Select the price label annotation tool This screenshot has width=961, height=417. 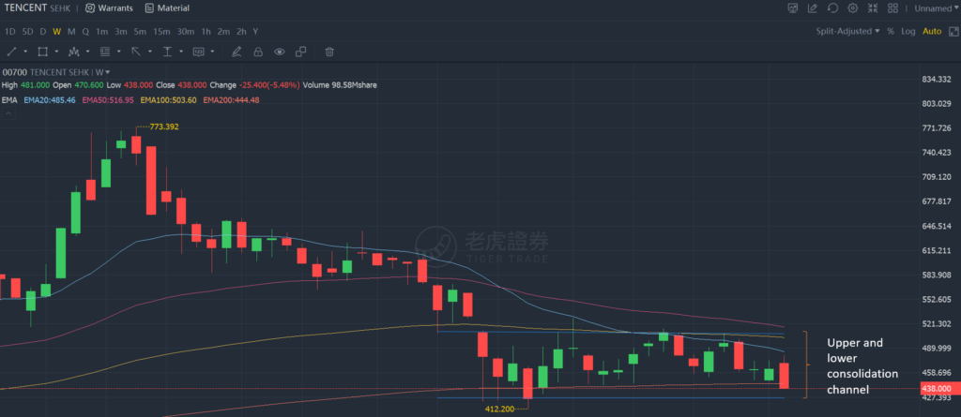199,52
